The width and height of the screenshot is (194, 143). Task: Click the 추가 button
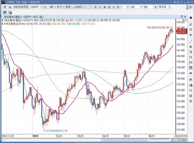tap(59, 7)
